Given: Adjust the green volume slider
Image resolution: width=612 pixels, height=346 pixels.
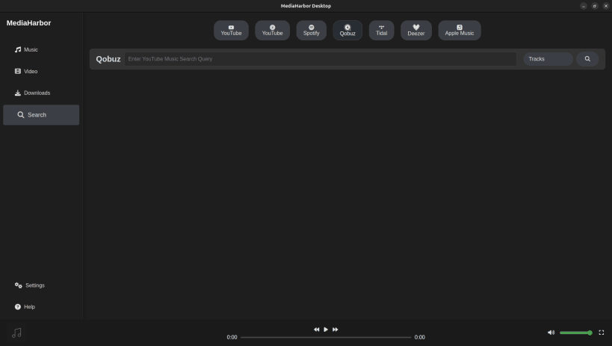Looking at the screenshot, I should [576, 333].
